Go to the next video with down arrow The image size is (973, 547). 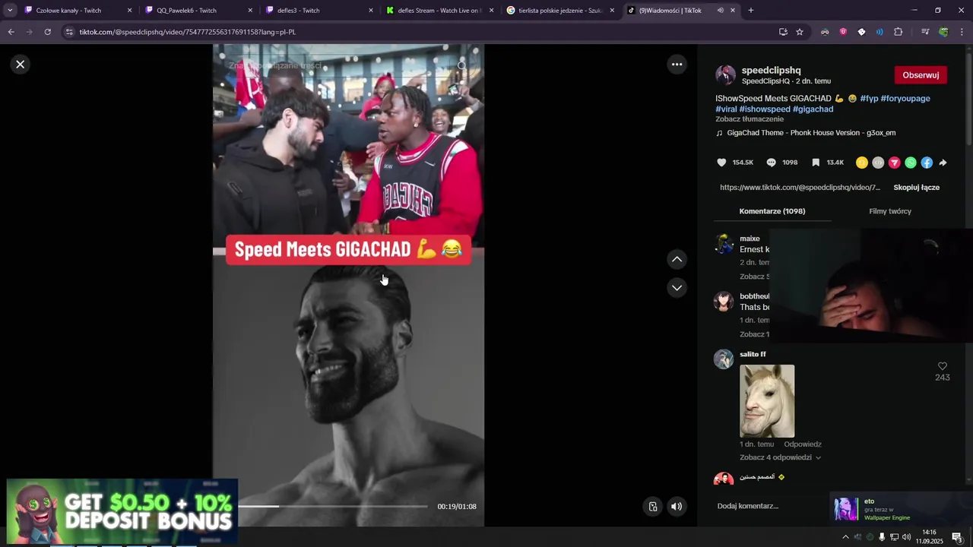click(677, 288)
